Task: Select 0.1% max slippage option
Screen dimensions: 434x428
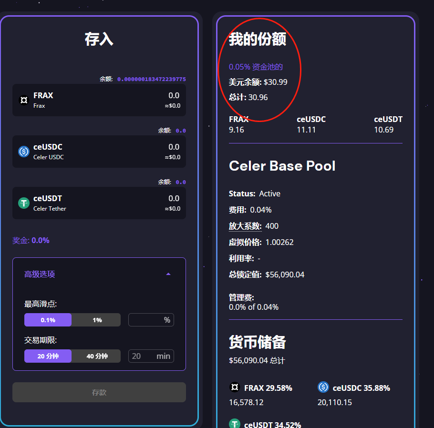Action: pos(48,320)
